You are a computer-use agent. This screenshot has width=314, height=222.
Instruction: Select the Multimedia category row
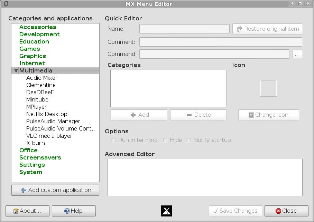tap(55, 70)
